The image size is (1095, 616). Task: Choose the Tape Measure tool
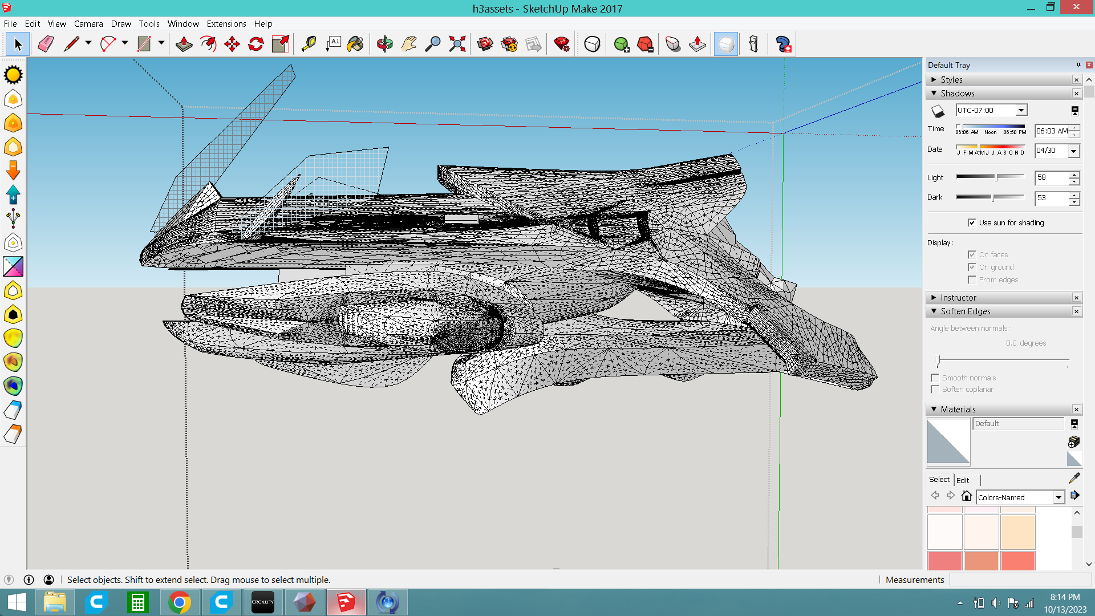[309, 44]
